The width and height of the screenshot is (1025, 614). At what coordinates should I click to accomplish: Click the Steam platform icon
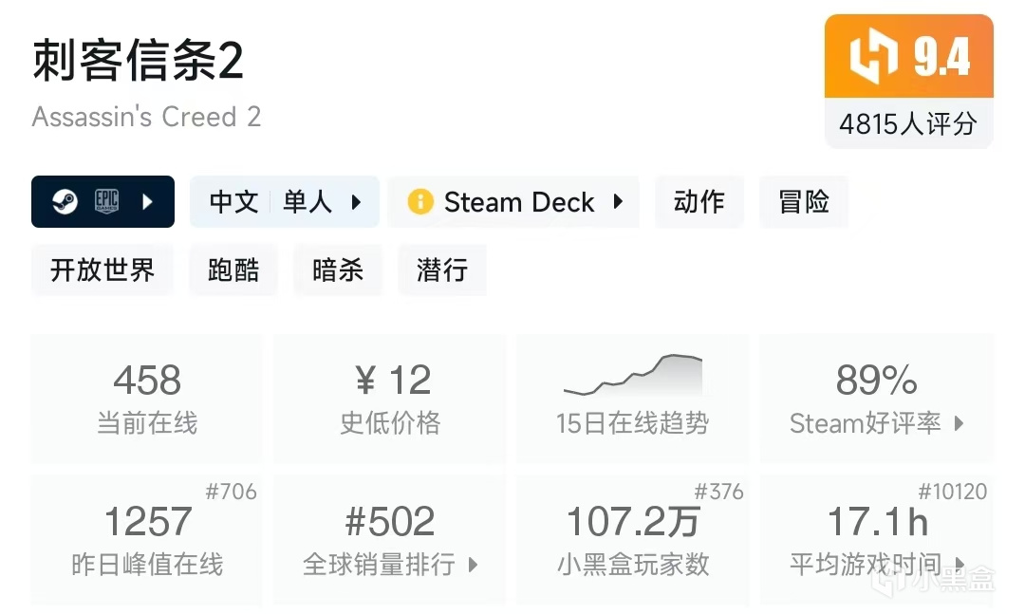click(65, 202)
